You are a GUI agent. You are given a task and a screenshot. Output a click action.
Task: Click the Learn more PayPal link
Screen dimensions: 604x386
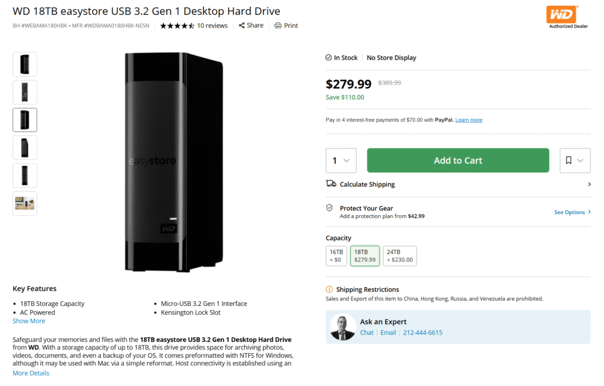468,120
